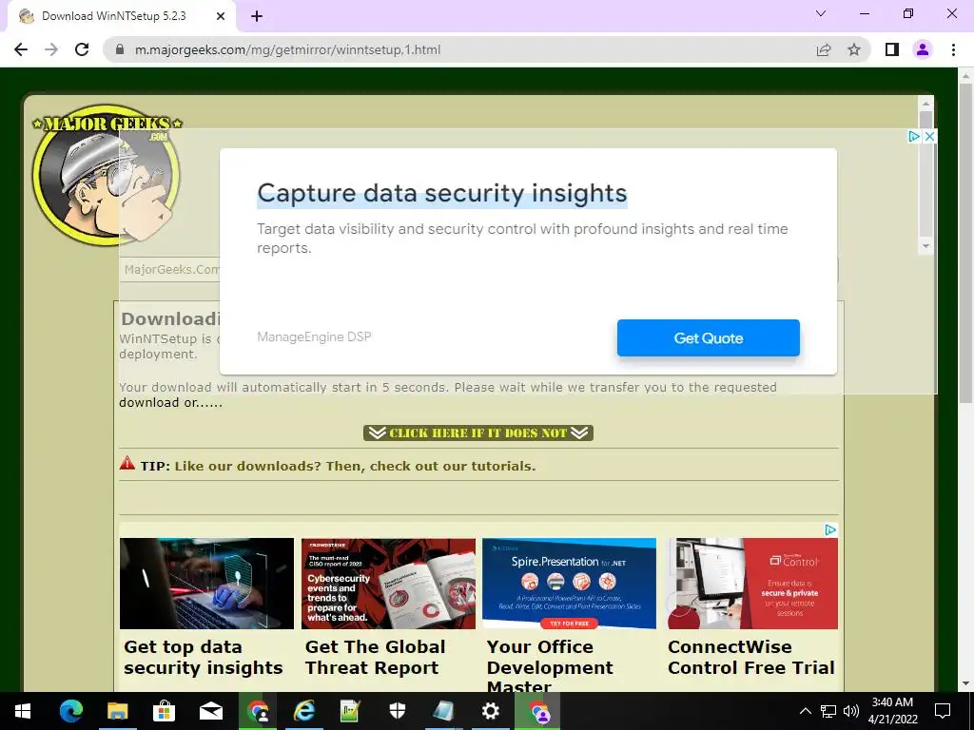Click CLICK HERE IF IT DOES NOT button
This screenshot has height=730, width=974.
point(477,432)
